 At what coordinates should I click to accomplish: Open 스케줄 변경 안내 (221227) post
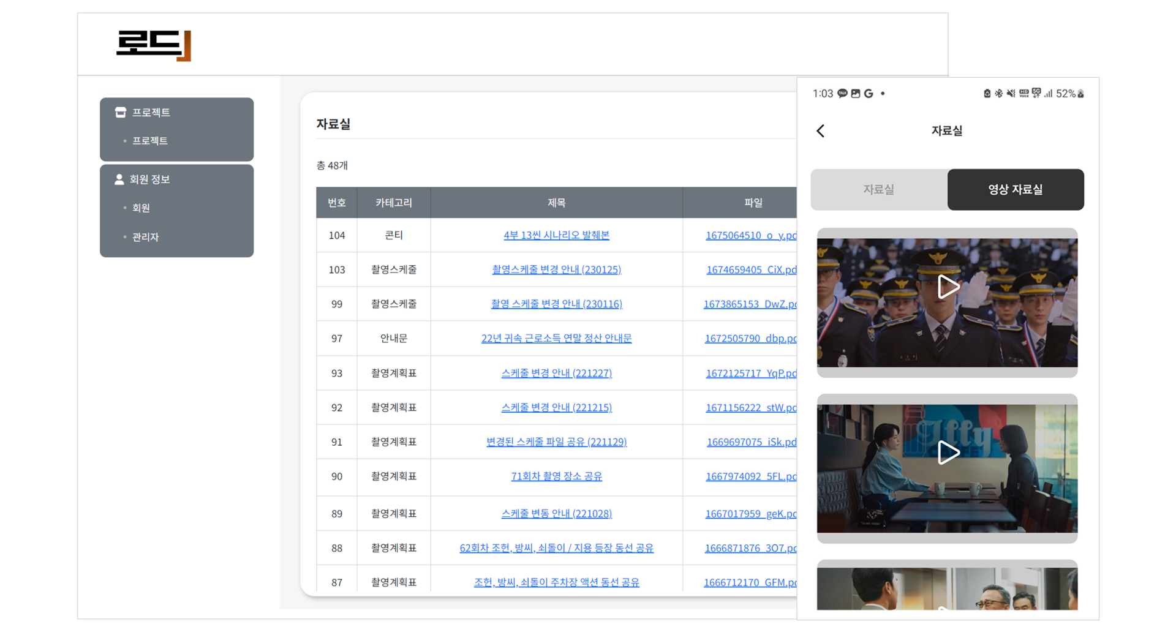(556, 373)
